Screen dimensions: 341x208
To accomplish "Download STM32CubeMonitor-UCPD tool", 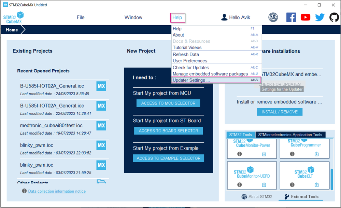I will (264, 185).
